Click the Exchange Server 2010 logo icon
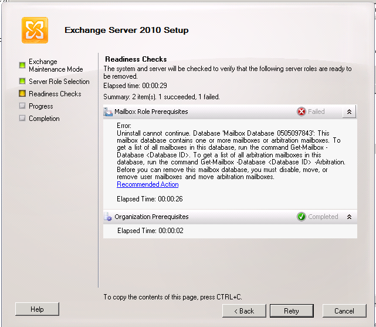 tap(35, 30)
